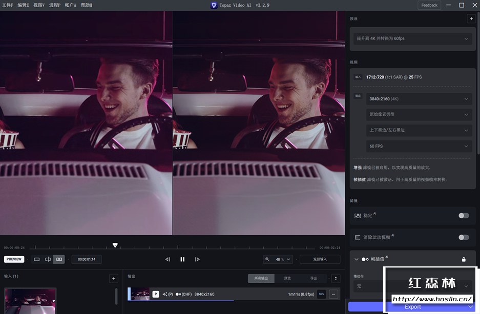Step forward one frame
This screenshot has height=314, width=480.
(197, 259)
